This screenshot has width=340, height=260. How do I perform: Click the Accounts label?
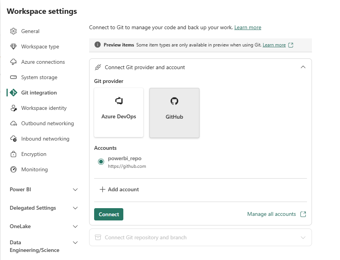(x=105, y=148)
